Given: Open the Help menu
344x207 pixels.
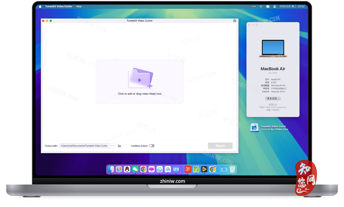Looking at the screenshot, I should tap(79, 6).
